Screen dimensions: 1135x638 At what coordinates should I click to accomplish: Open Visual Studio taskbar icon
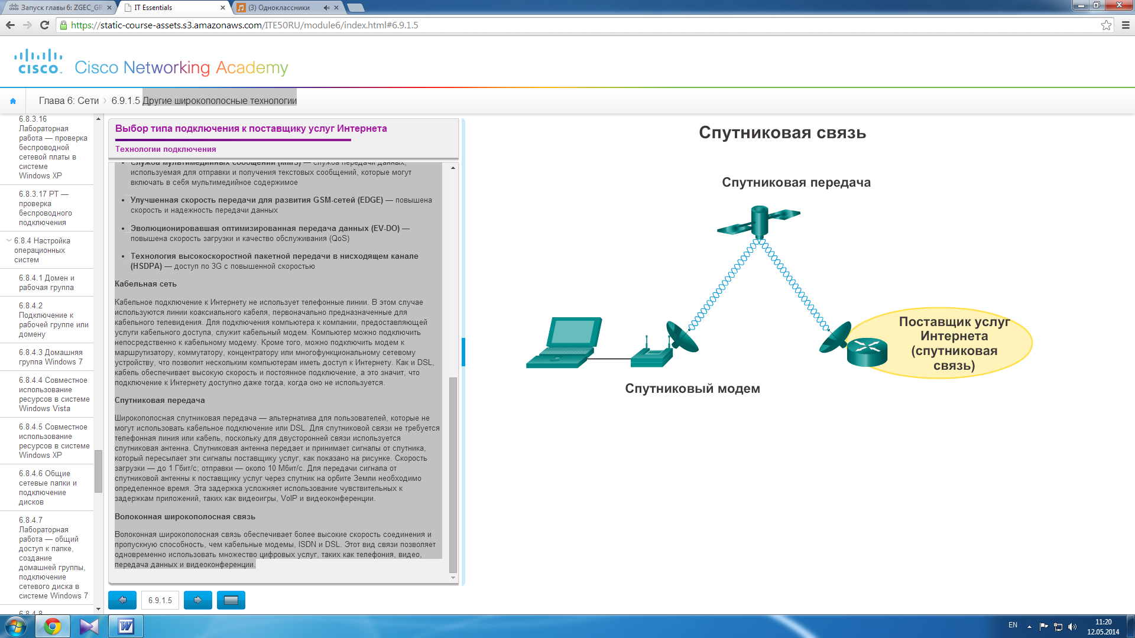point(89,626)
